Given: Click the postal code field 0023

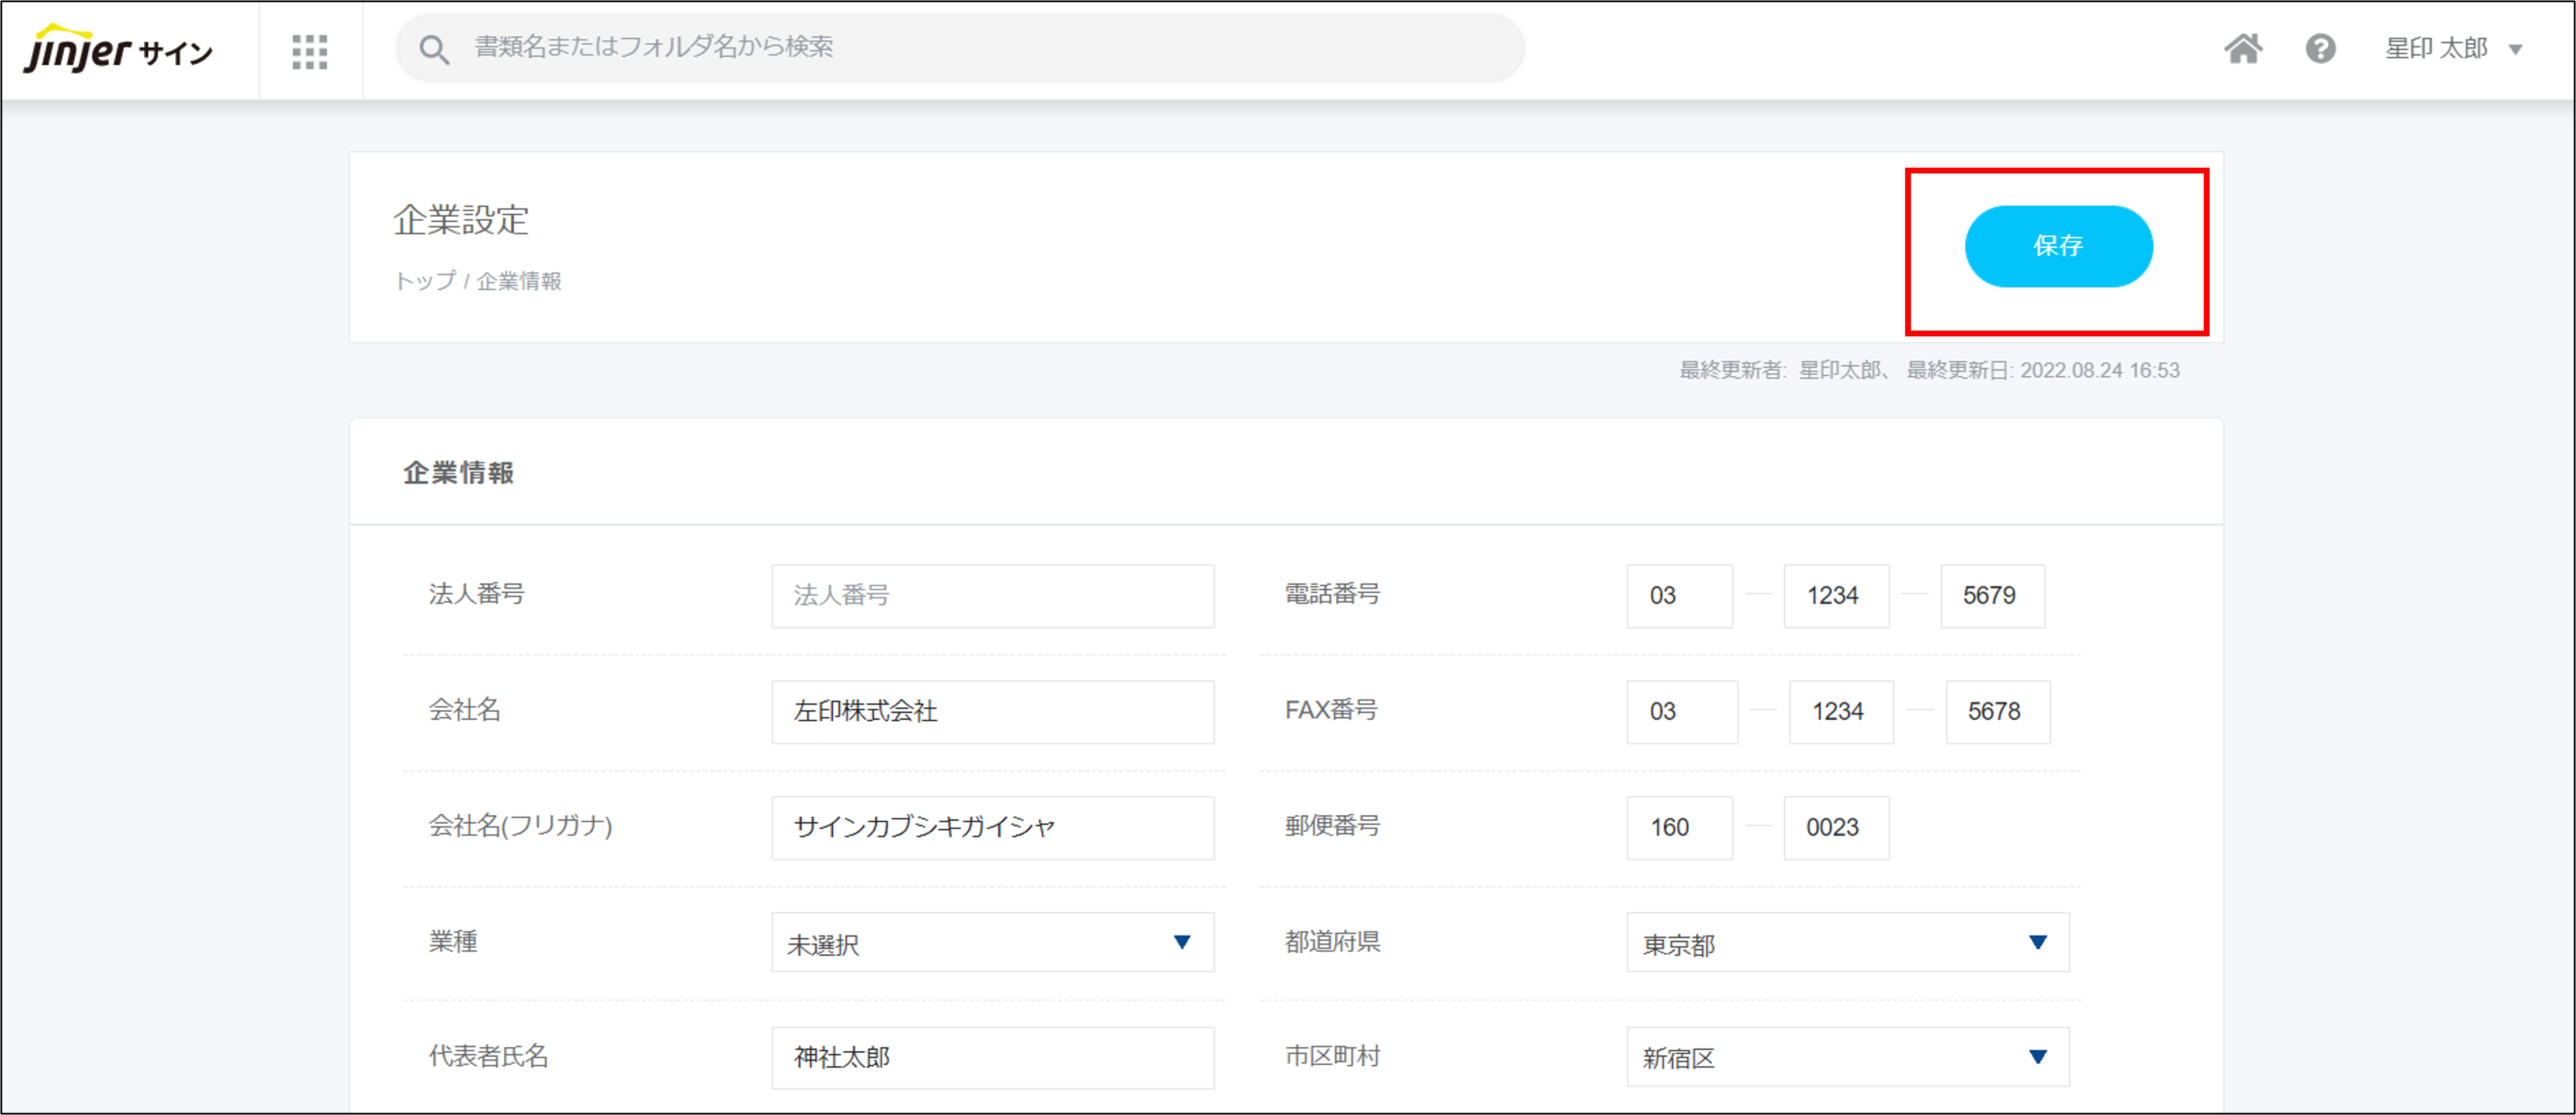Looking at the screenshot, I should click(1836, 827).
